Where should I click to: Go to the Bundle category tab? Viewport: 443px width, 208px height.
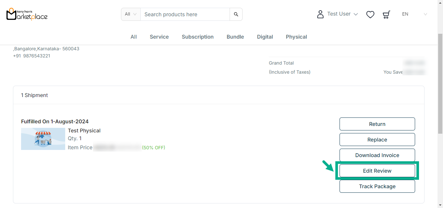point(235,37)
